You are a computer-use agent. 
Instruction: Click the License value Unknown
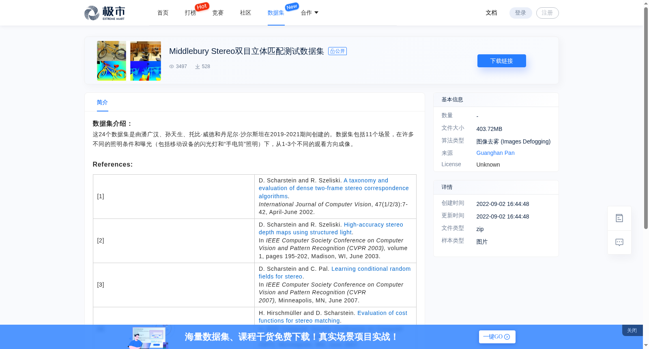tap(488, 165)
